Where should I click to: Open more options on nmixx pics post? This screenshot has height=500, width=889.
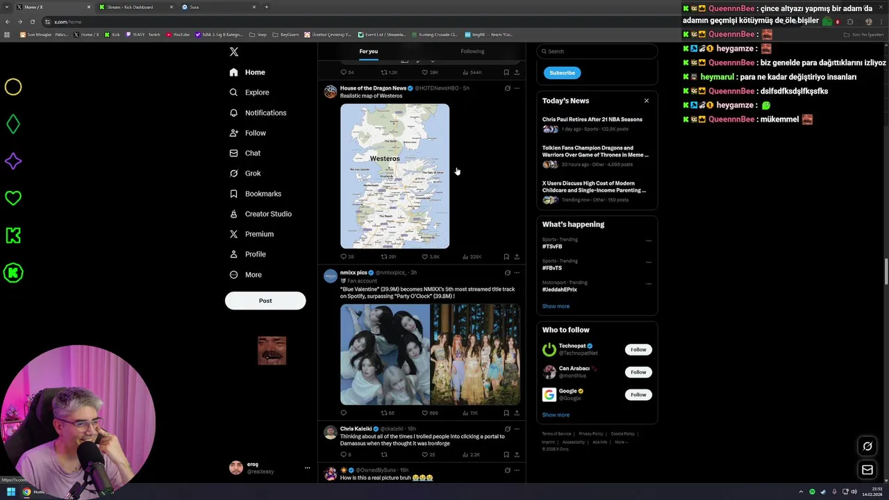click(517, 273)
